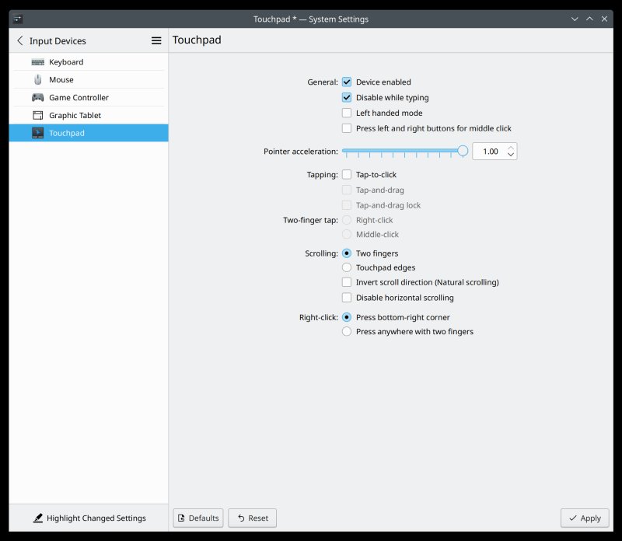Apply the touchpad settings changes
622x541 pixels.
[585, 518]
